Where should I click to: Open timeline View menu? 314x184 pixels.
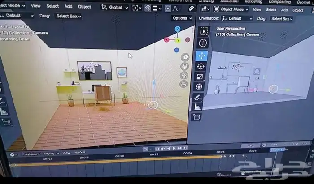[66, 153]
